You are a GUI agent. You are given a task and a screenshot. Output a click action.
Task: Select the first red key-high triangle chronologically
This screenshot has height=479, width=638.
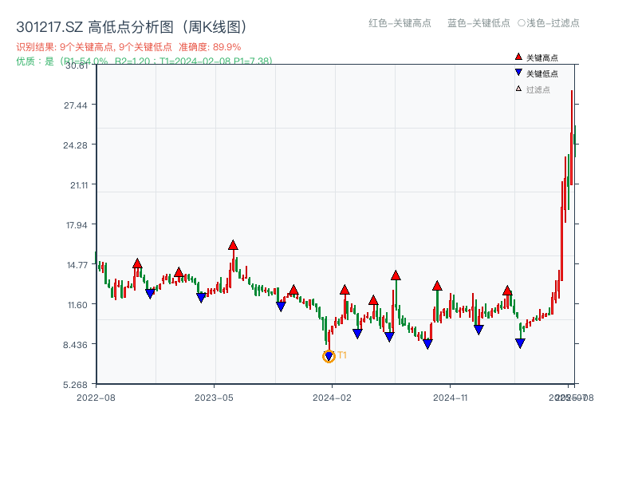137,263
